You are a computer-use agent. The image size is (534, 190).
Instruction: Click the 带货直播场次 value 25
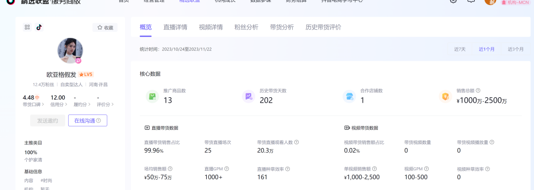pyautogui.click(x=208, y=151)
